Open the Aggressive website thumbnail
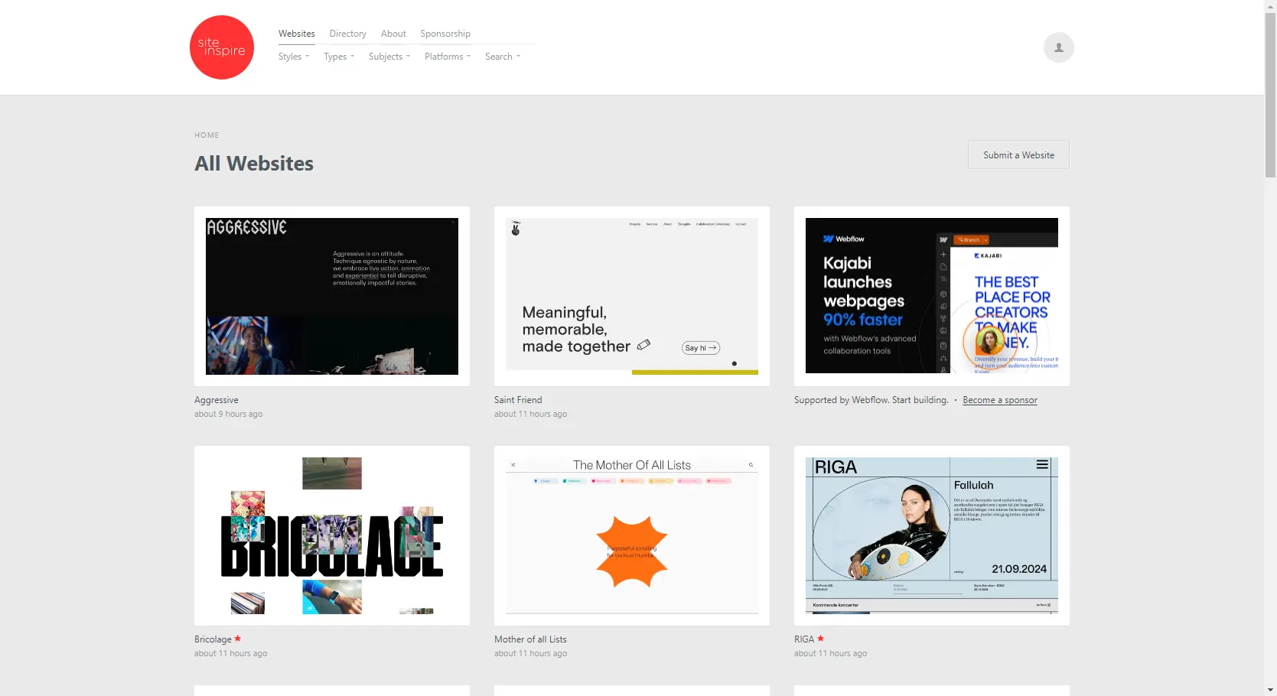This screenshot has height=696, width=1277. [x=332, y=296]
